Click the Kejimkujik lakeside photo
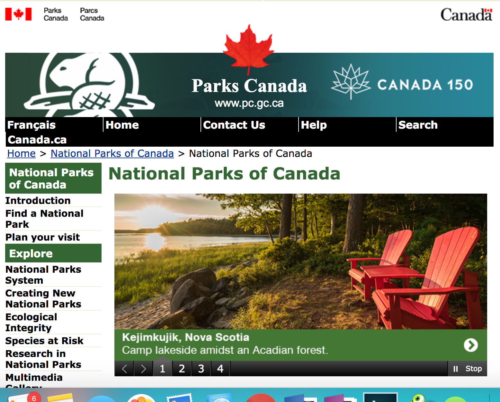The height and width of the screenshot is (402, 500). point(300,261)
